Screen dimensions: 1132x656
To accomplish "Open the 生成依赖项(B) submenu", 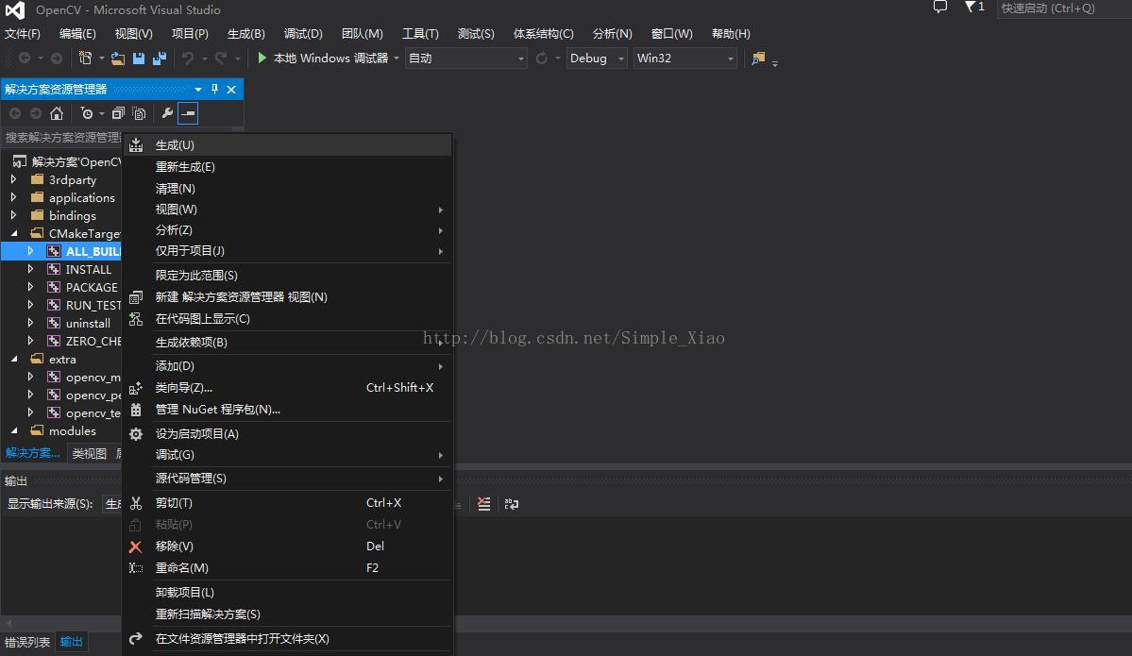I will pos(287,342).
